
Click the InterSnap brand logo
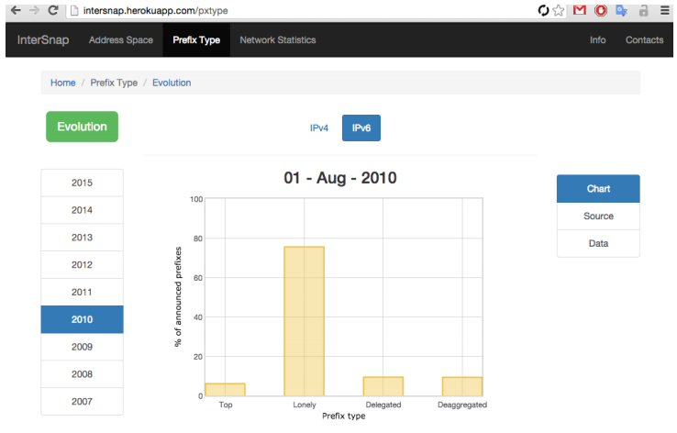click(x=43, y=39)
